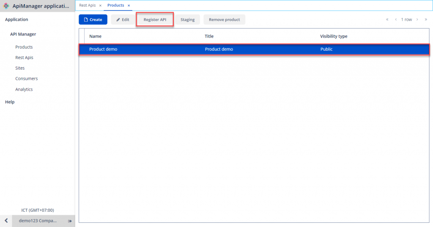The width and height of the screenshot is (433, 227).
Task: Close the Products tab
Action: coord(129,5)
